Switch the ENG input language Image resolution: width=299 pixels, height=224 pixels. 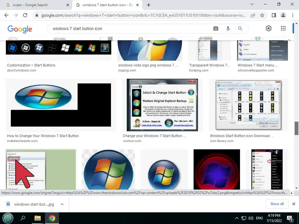259,218
